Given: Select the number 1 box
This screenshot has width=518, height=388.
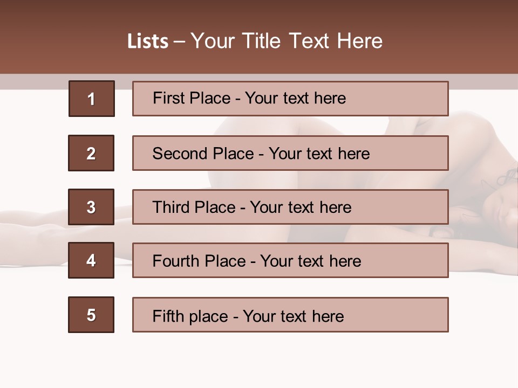Looking at the screenshot, I should pyautogui.click(x=91, y=99).
